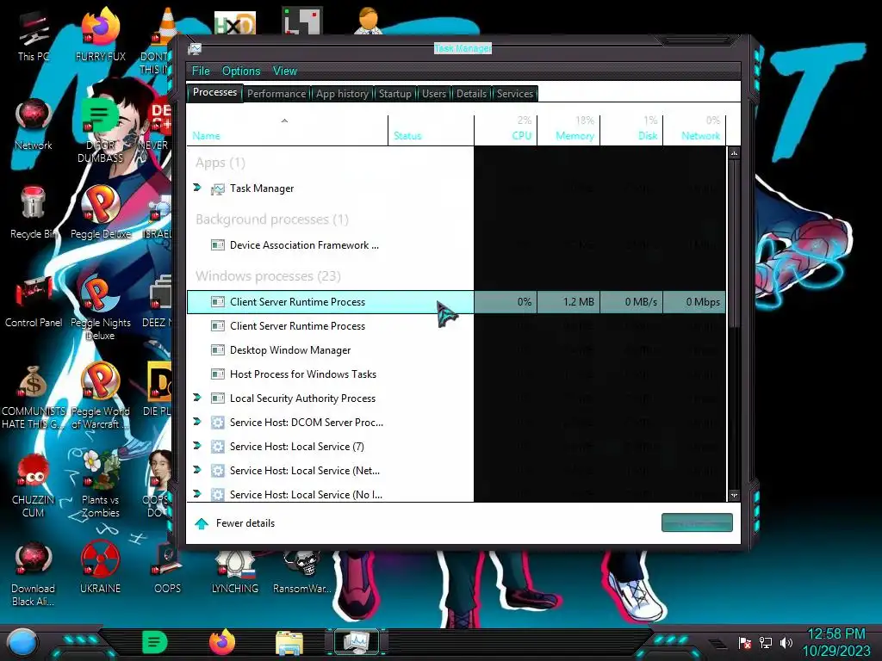Open the This PC desktop icon
Viewport: 882px width, 661px height.
(x=34, y=34)
